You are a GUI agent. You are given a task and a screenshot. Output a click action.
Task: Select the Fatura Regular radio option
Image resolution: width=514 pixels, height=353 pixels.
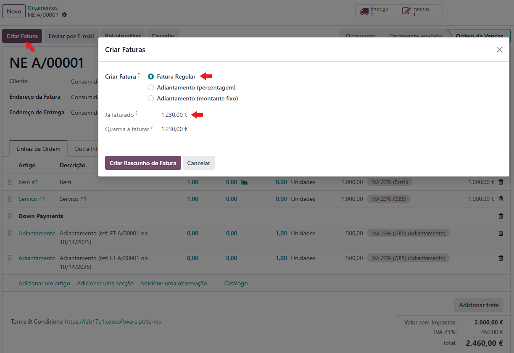(x=151, y=77)
